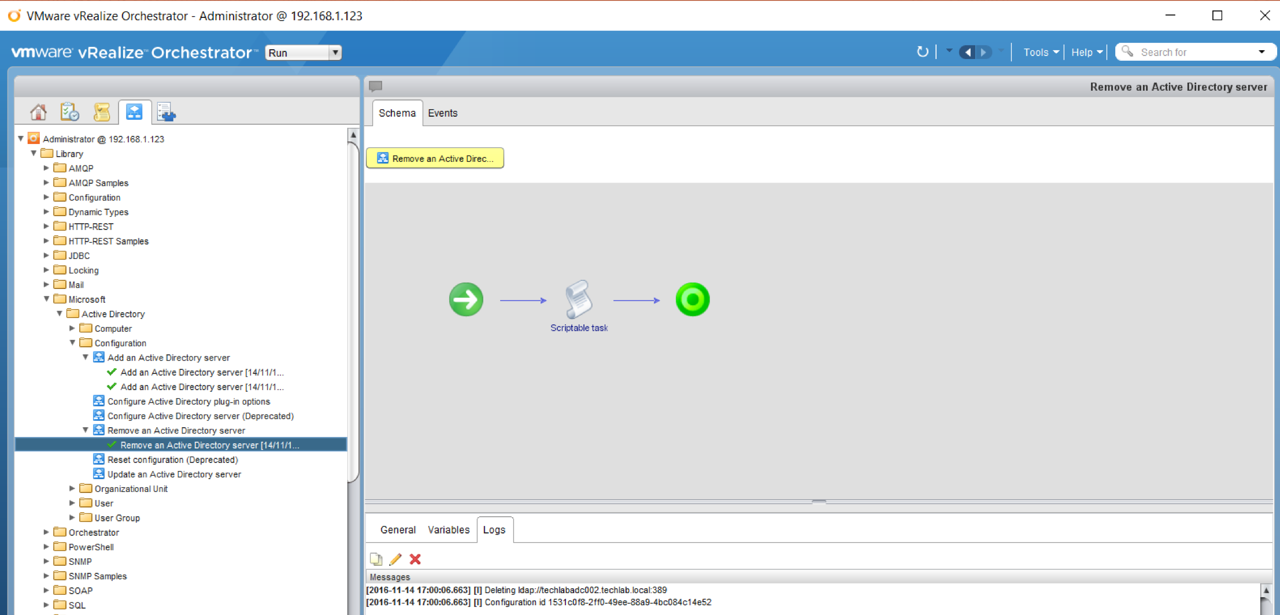Expand the Organizational Unit folder
This screenshot has width=1280, height=615.
pyautogui.click(x=73, y=488)
